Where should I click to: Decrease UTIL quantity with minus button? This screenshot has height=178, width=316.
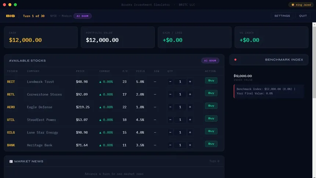coord(170,120)
